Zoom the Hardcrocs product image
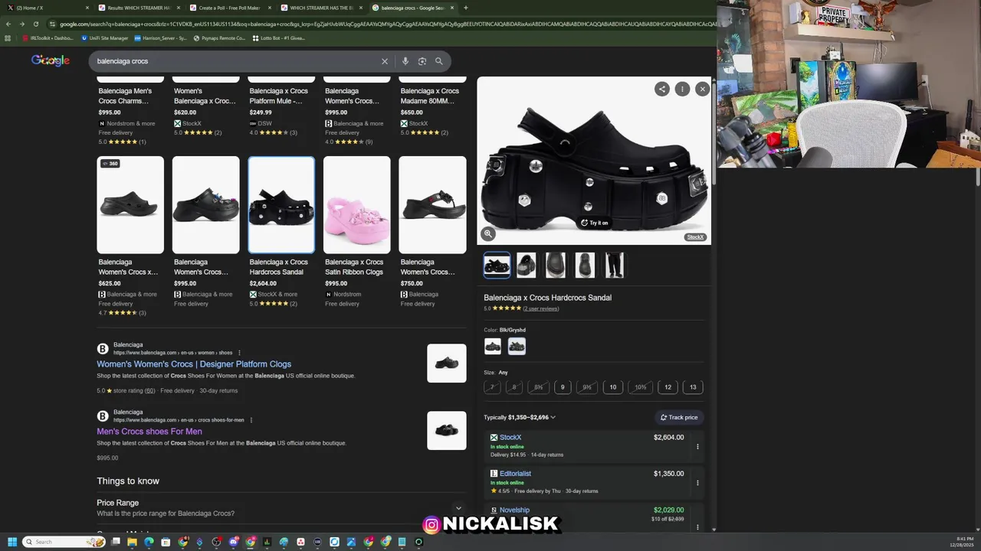Screen dimensions: 981x551 tap(488, 234)
